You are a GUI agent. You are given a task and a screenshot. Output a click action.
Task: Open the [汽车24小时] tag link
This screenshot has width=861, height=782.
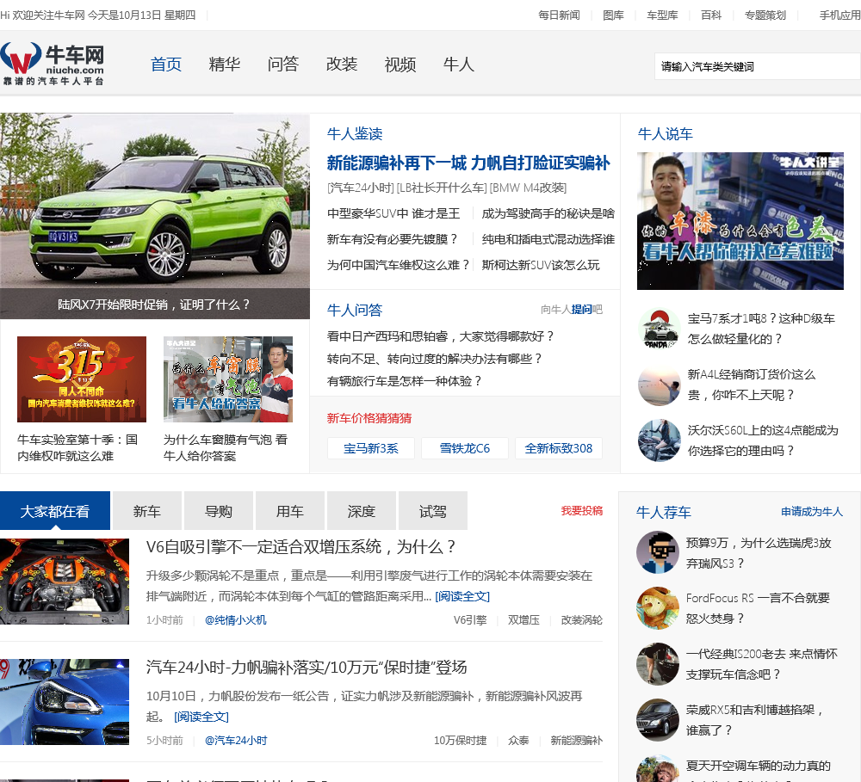[360, 188]
